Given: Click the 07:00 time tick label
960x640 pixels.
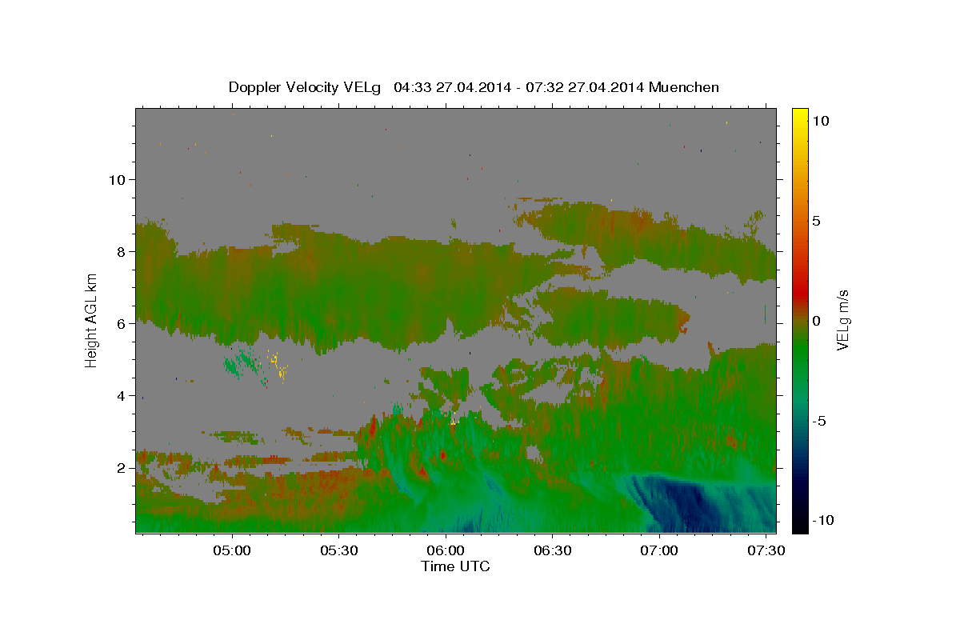Looking at the screenshot, I should click(659, 551).
